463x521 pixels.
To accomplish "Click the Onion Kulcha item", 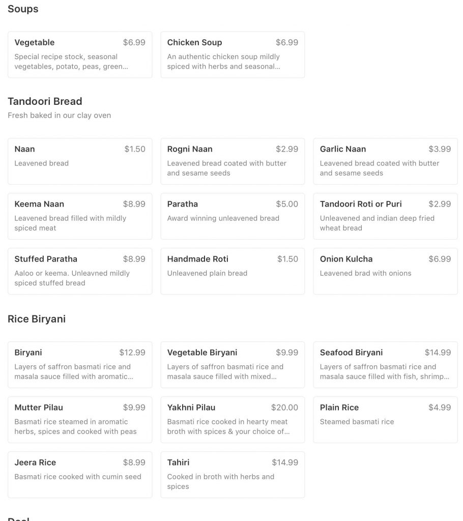I will coord(385,271).
